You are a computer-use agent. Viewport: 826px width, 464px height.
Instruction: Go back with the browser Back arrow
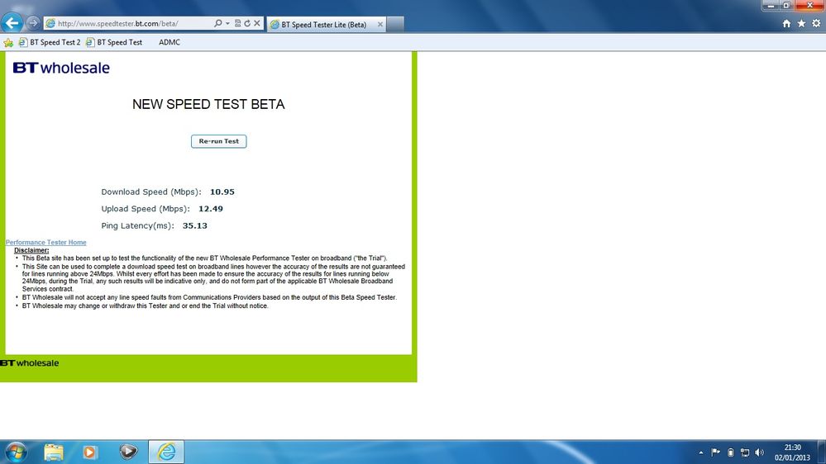click(12, 22)
